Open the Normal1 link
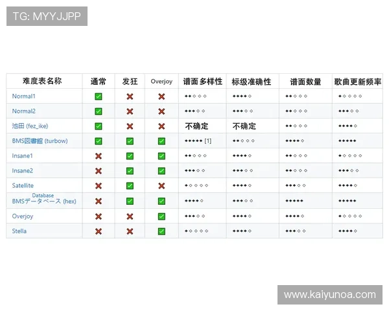The image size is (389, 311). point(23,97)
